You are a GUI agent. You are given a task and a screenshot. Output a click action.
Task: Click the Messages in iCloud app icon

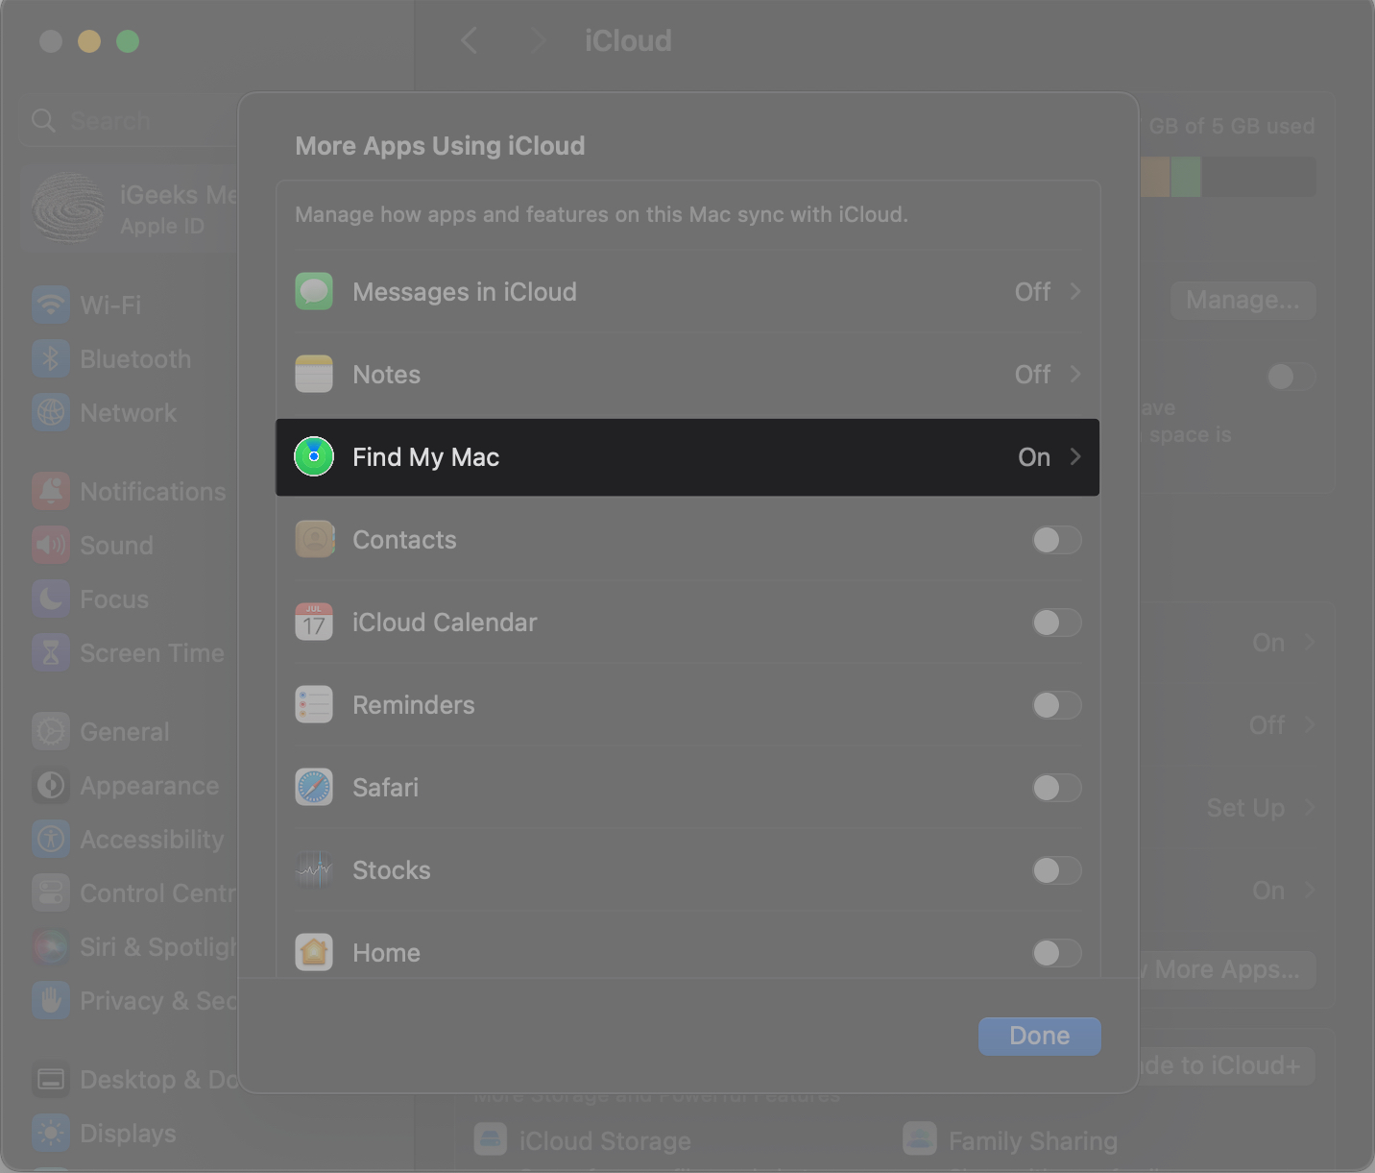coord(314,292)
